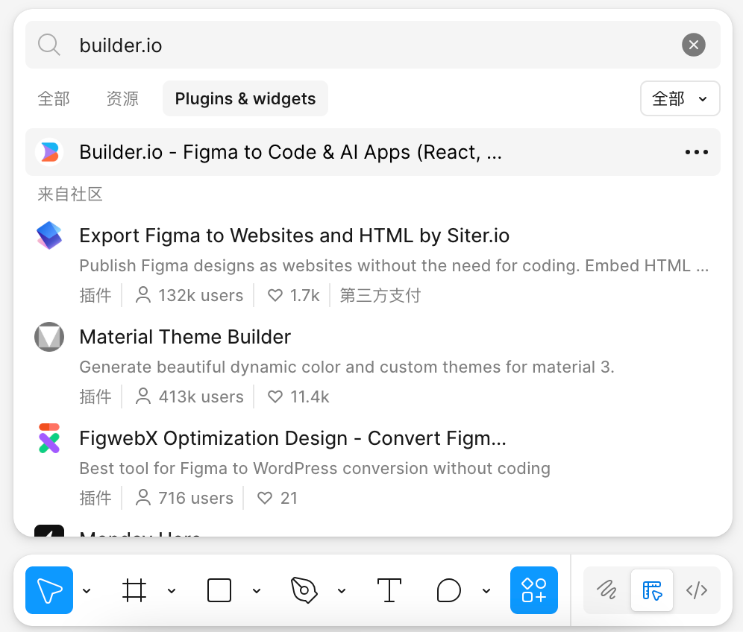Switch to Design mode

coord(652,590)
